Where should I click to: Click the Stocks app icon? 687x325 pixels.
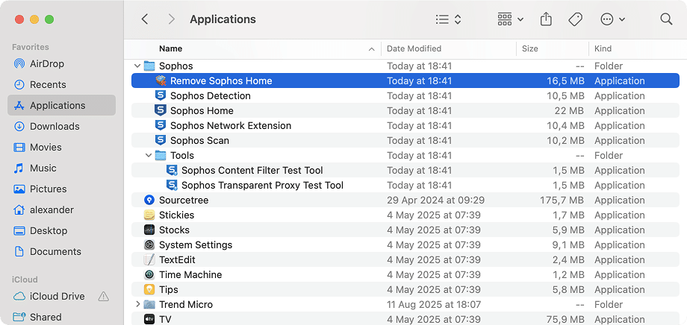click(149, 230)
